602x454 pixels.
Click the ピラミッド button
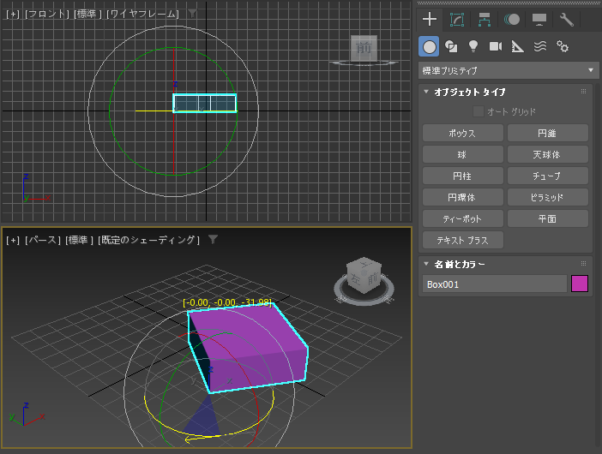pos(548,198)
